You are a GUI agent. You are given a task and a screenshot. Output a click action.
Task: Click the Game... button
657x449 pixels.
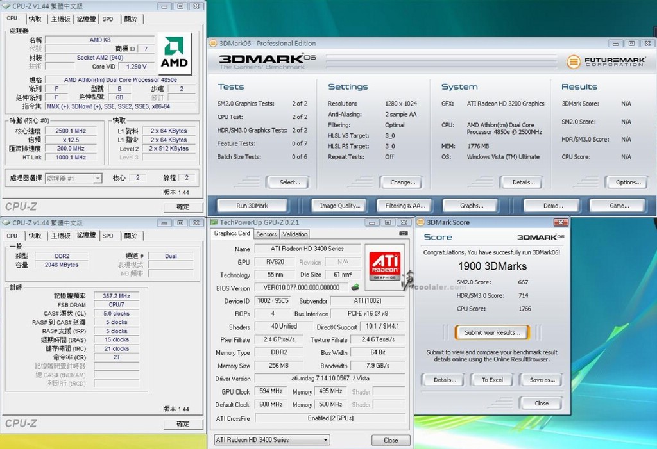click(619, 206)
